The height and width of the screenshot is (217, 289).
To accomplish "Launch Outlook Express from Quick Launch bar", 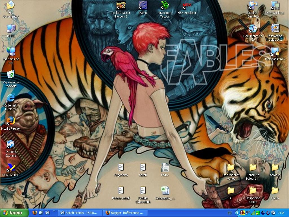I will (47, 213).
